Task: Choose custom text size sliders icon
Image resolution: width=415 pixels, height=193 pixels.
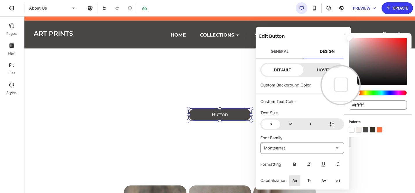Action: coord(332,124)
